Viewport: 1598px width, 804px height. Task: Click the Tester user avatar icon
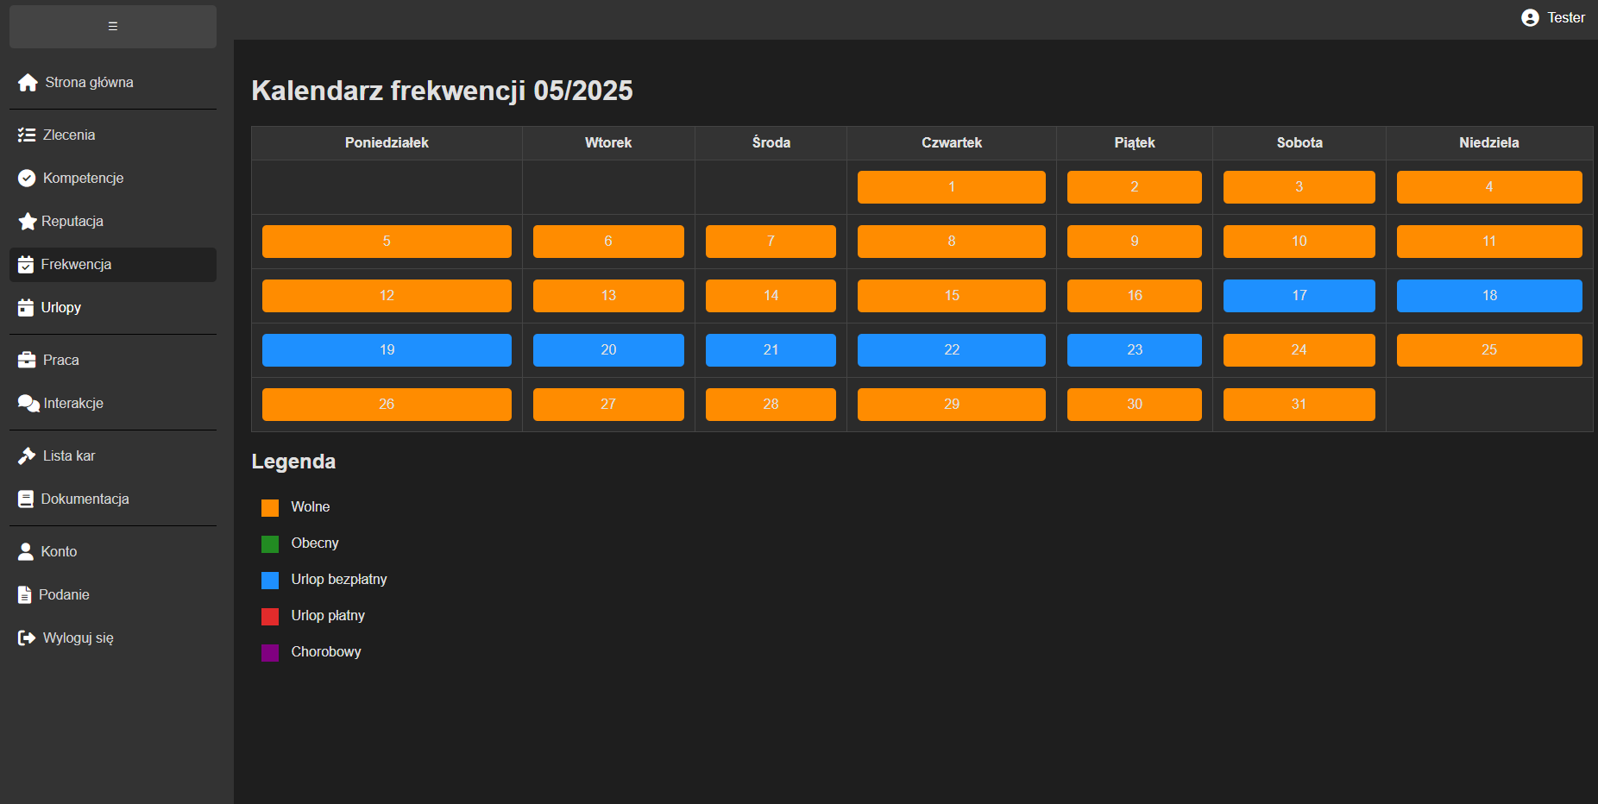coord(1530,18)
